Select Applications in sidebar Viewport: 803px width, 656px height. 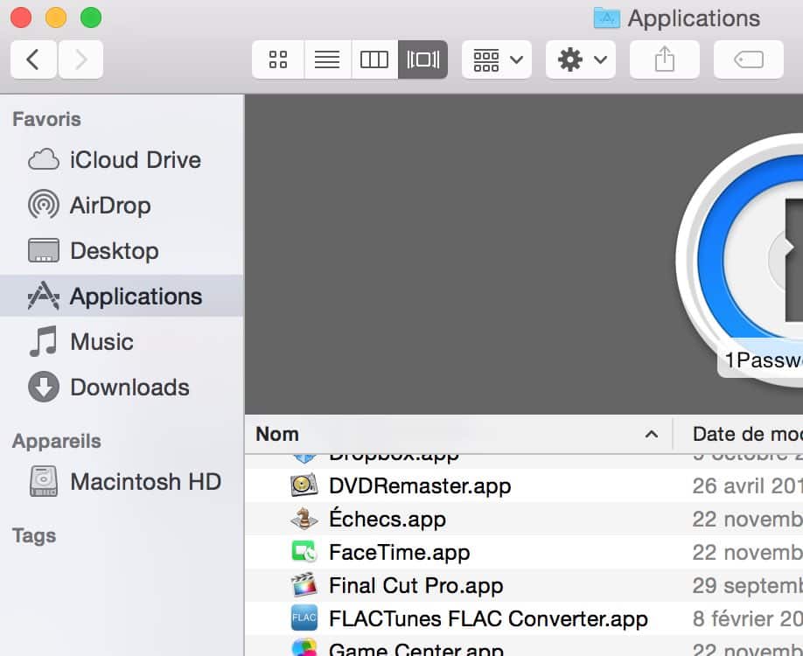click(122, 296)
